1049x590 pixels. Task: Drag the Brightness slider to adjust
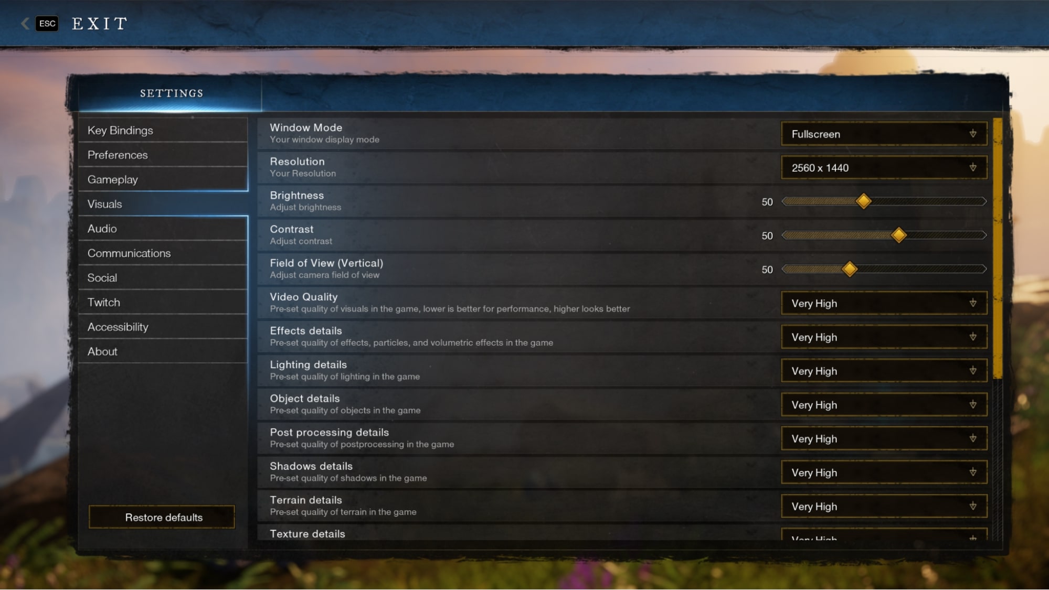coord(862,201)
